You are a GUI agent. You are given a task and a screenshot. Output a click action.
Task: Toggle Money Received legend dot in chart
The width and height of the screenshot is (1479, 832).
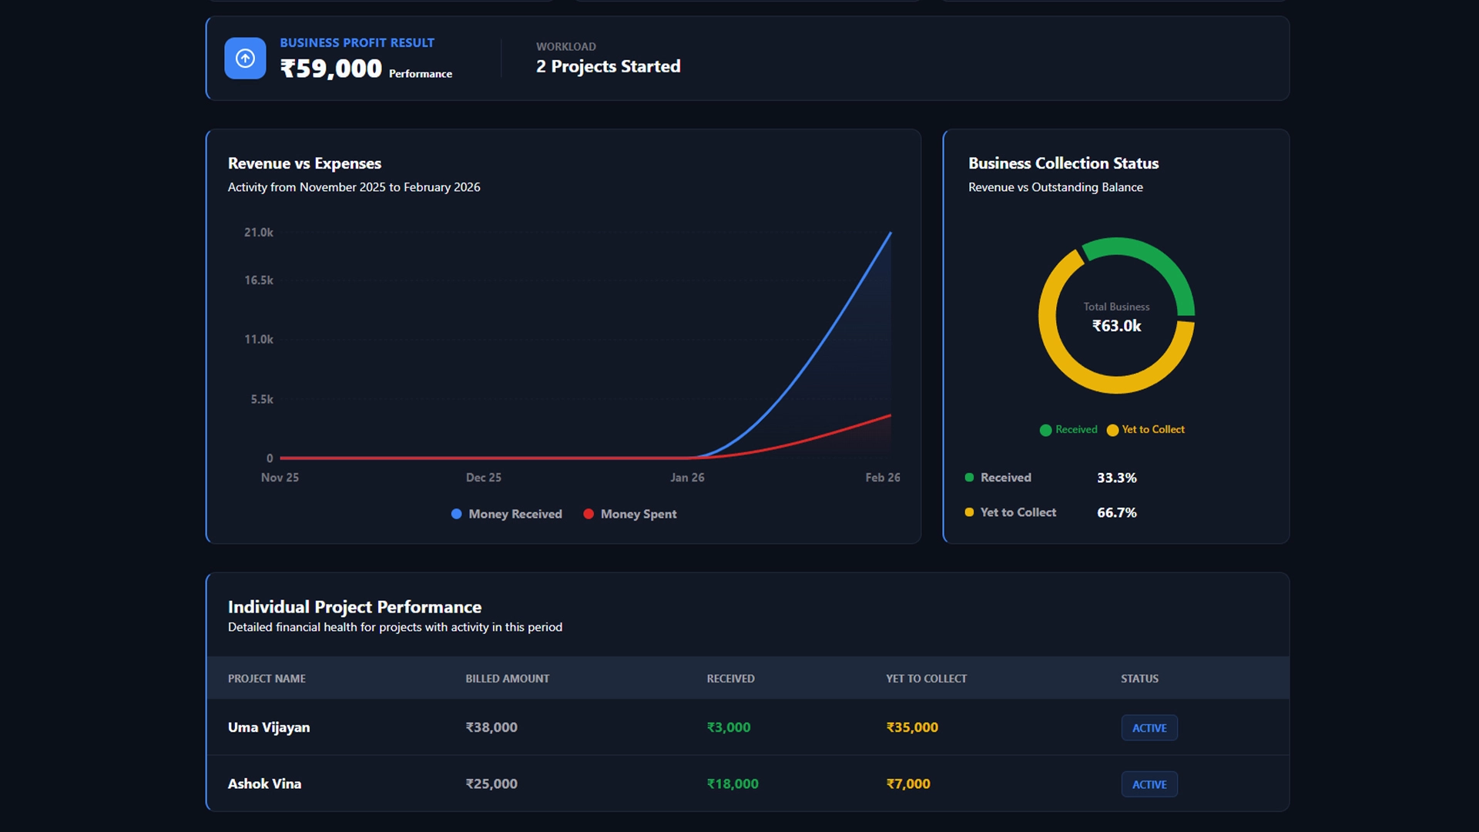coord(457,514)
